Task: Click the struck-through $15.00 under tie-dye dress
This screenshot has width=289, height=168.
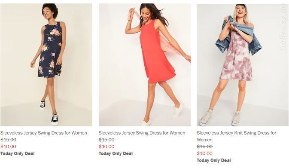Action: click(204, 147)
